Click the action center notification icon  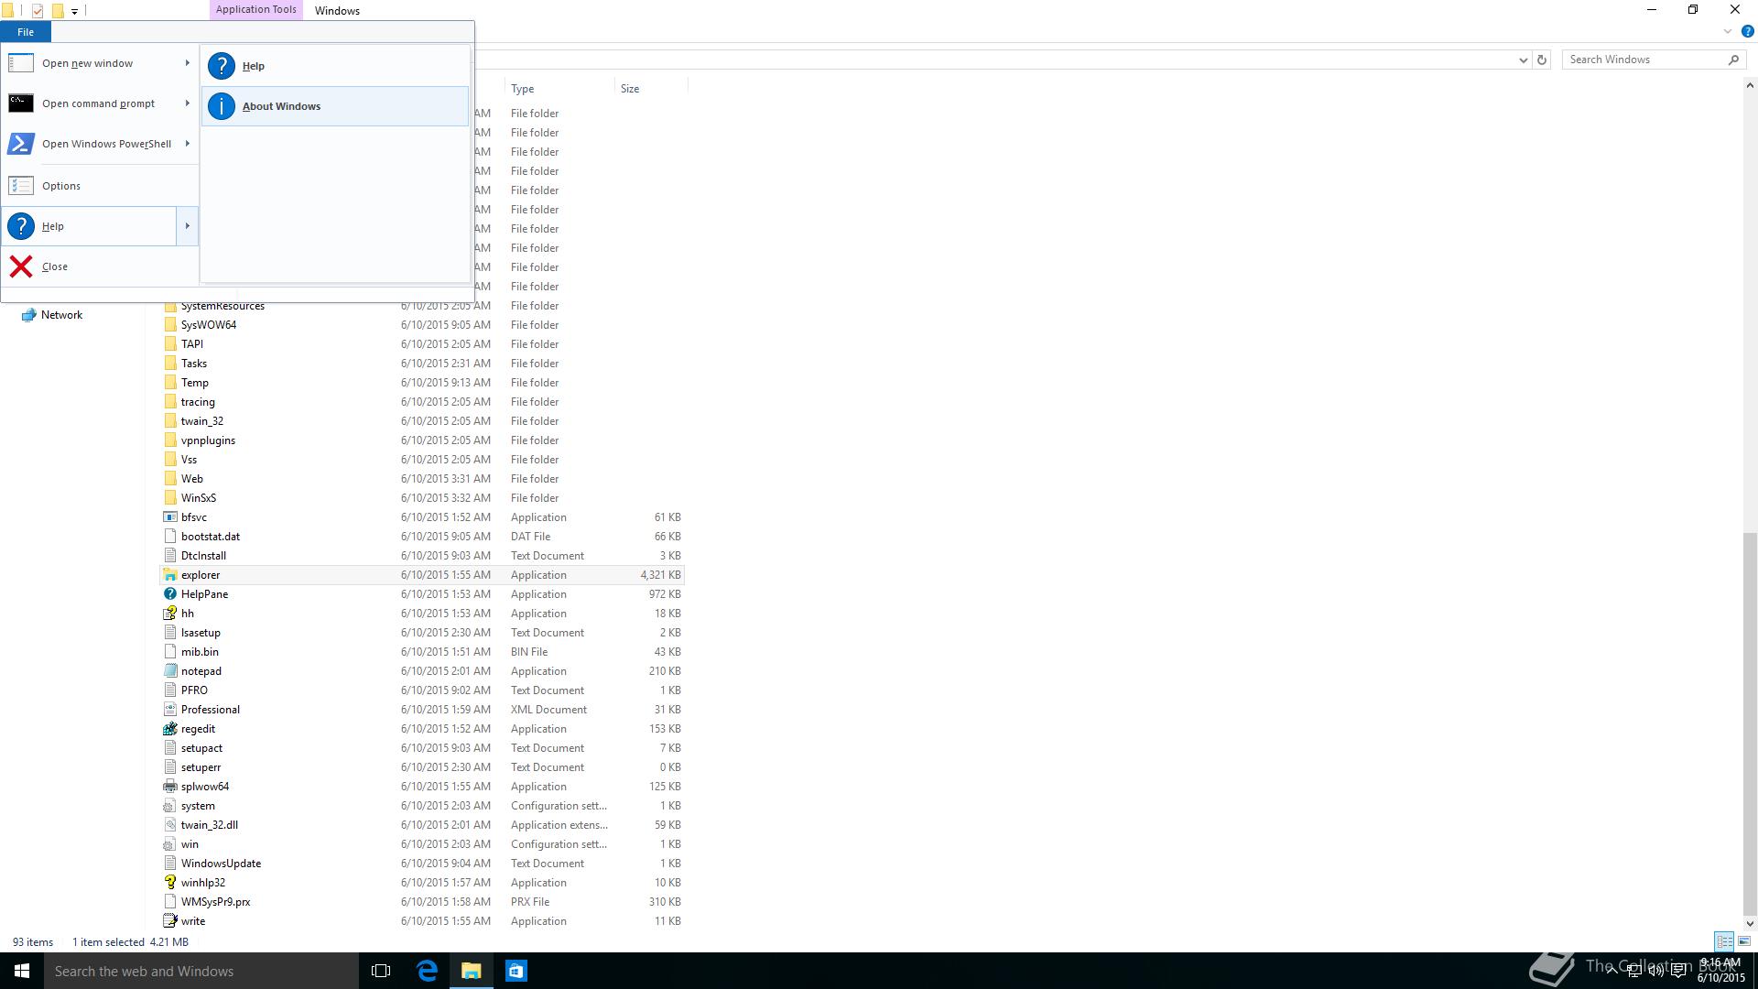[1678, 971]
